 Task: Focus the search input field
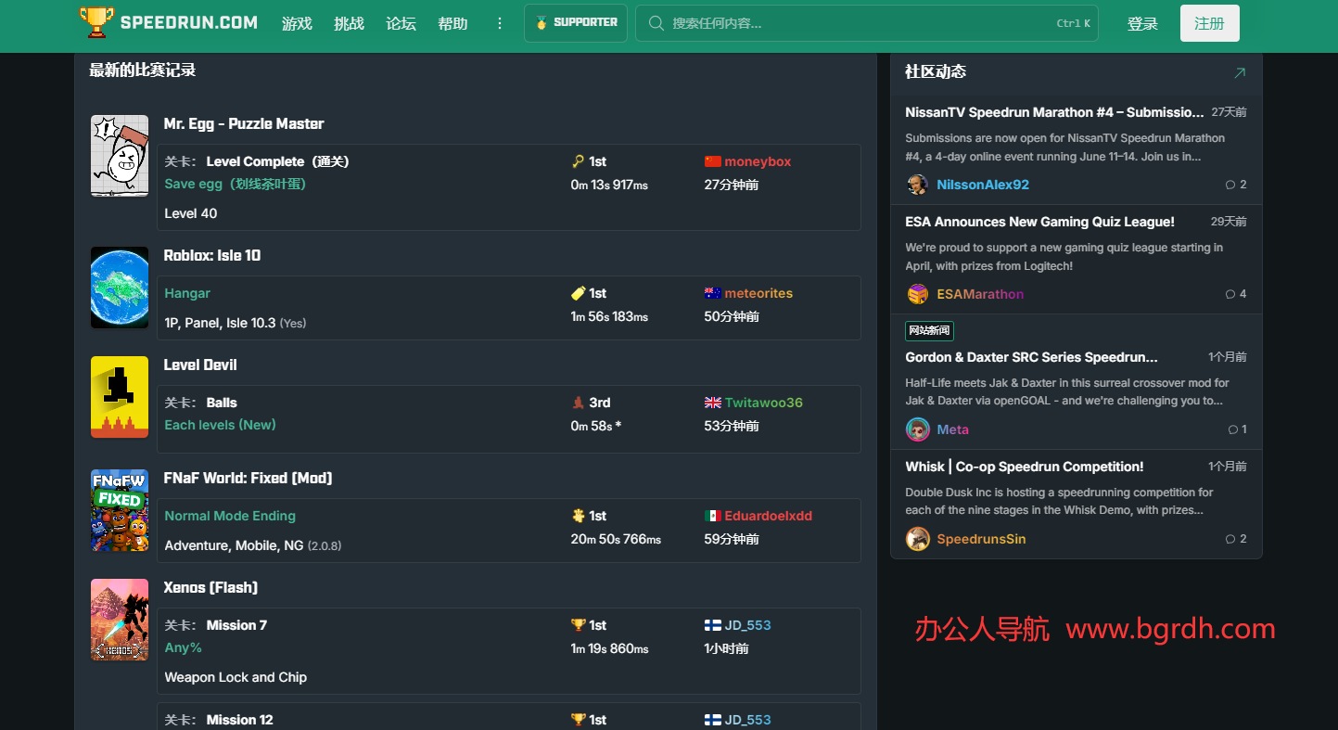pos(867,23)
